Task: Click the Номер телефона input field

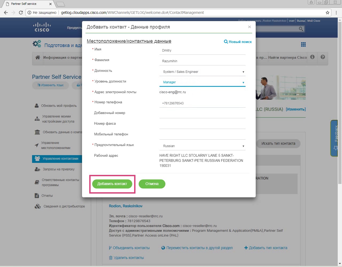Action: click(203, 103)
